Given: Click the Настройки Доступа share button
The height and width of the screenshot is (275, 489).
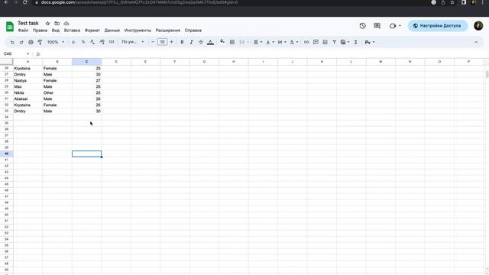Looking at the screenshot, I should [438, 26].
